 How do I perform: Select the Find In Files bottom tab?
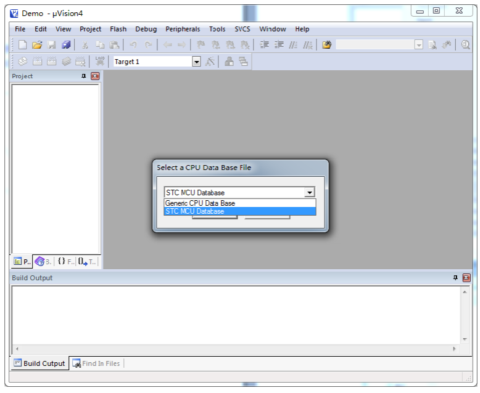[96, 363]
